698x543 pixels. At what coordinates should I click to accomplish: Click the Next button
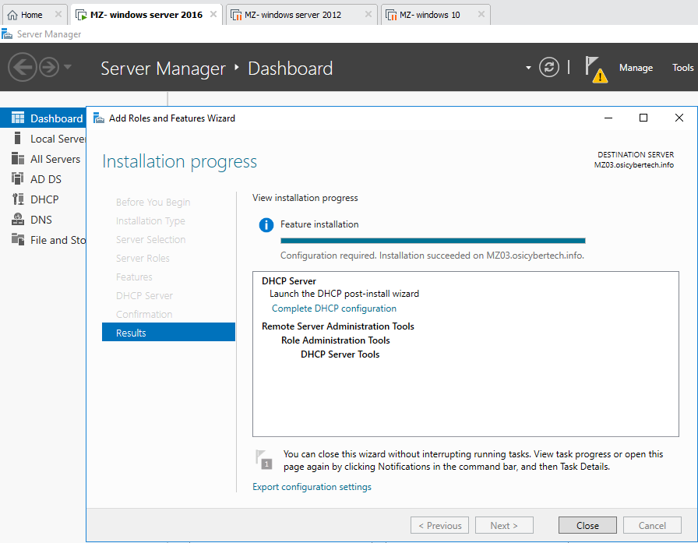(504, 525)
